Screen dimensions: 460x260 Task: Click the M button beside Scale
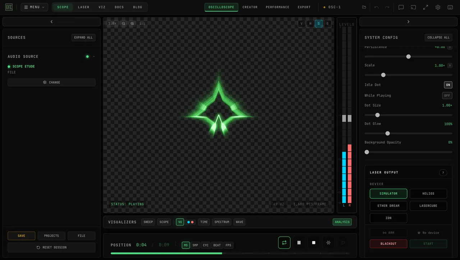450,66
